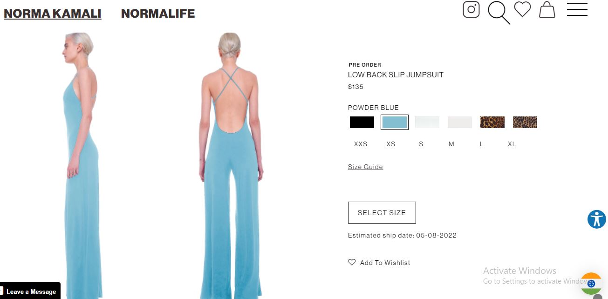Open the hamburger menu icon
Image resolution: width=608 pixels, height=299 pixels.
click(x=577, y=9)
